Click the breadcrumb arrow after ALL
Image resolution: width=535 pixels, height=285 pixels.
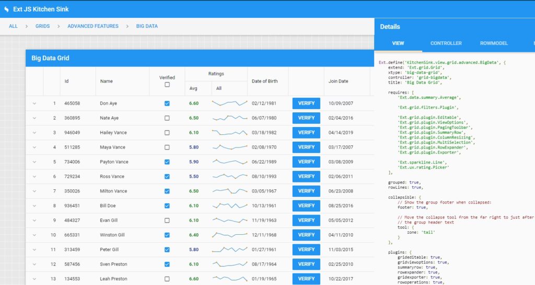click(27, 26)
